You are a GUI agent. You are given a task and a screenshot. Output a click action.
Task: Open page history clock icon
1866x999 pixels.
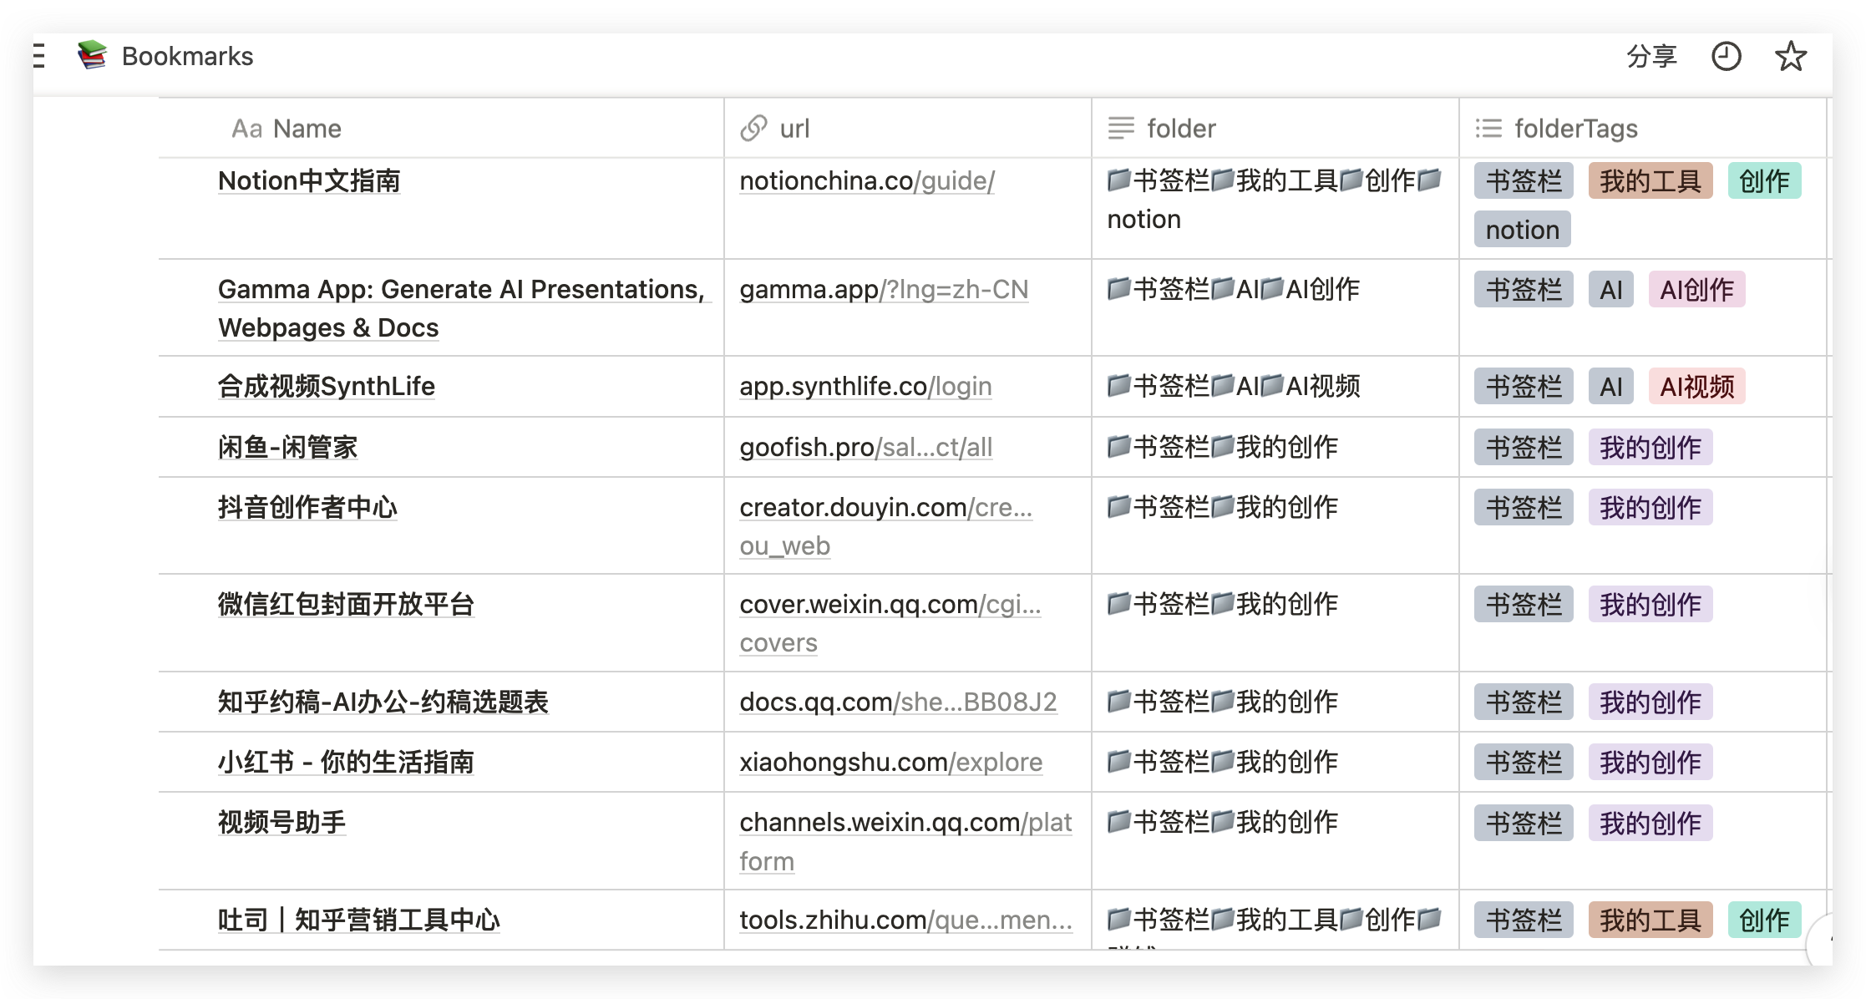pos(1726,57)
